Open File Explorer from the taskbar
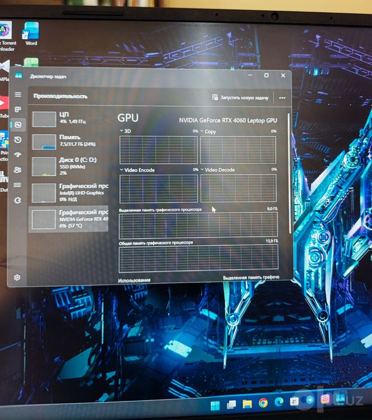 247,404
